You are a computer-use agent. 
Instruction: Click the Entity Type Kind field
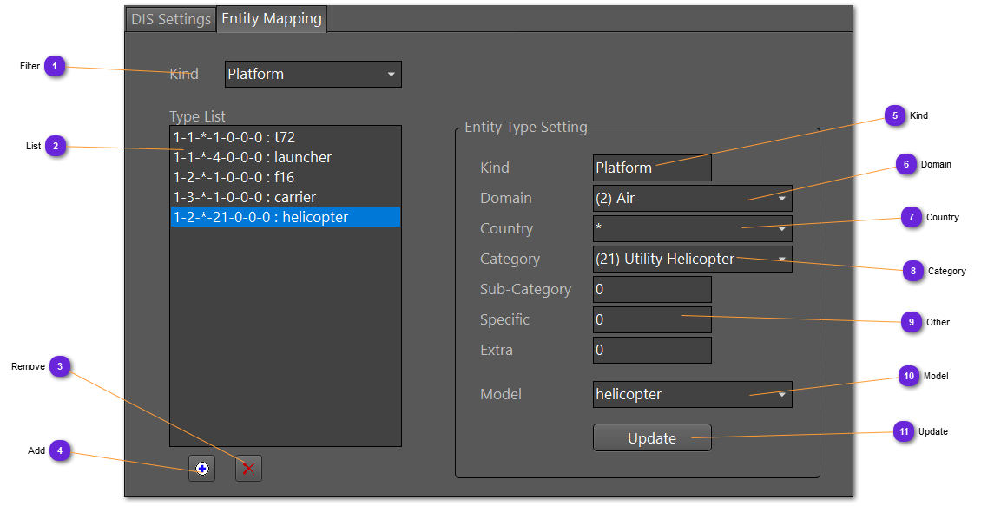click(651, 168)
